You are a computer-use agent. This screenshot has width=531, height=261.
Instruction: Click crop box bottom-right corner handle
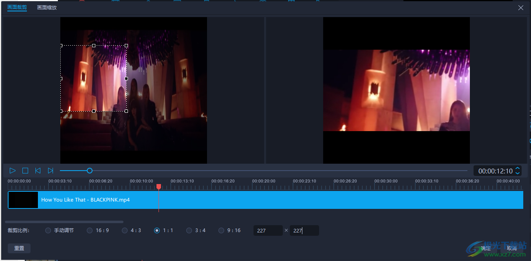pos(126,111)
